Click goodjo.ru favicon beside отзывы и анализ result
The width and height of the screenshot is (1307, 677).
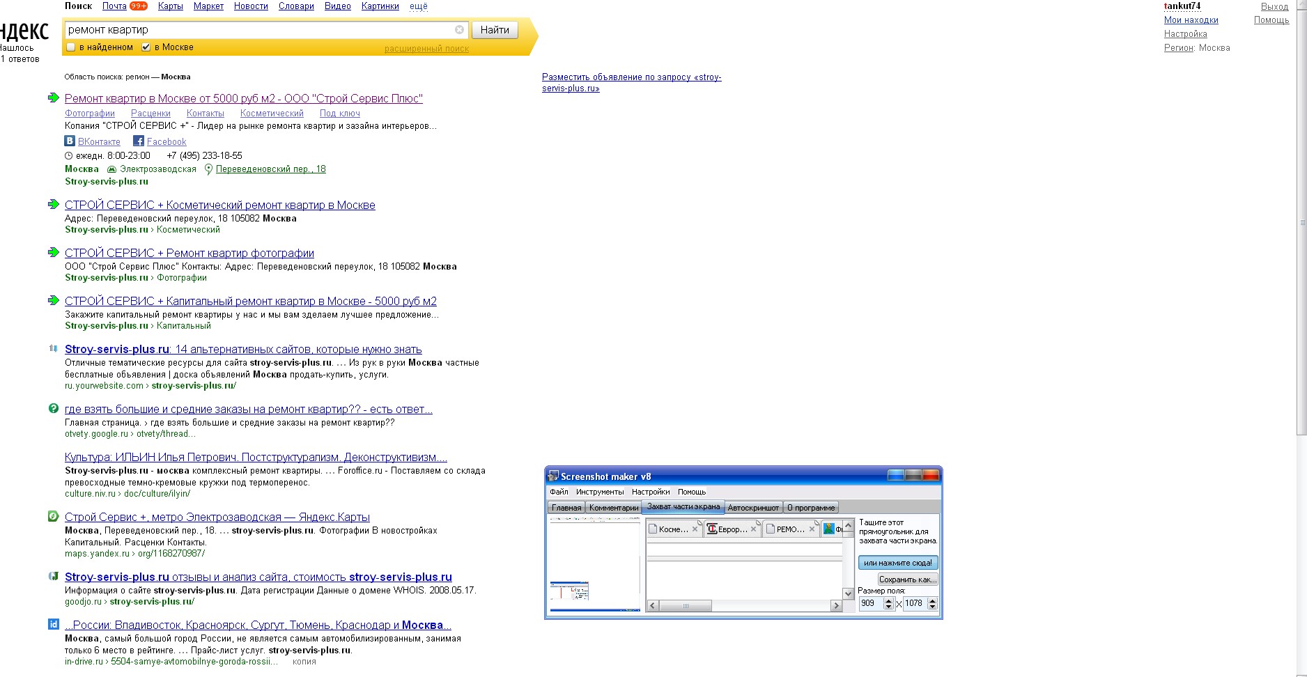tap(53, 576)
